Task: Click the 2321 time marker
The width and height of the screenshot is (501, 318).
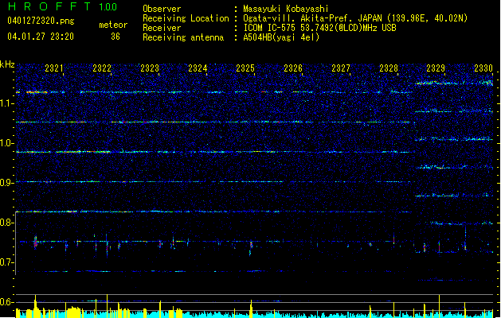Action: (x=54, y=68)
